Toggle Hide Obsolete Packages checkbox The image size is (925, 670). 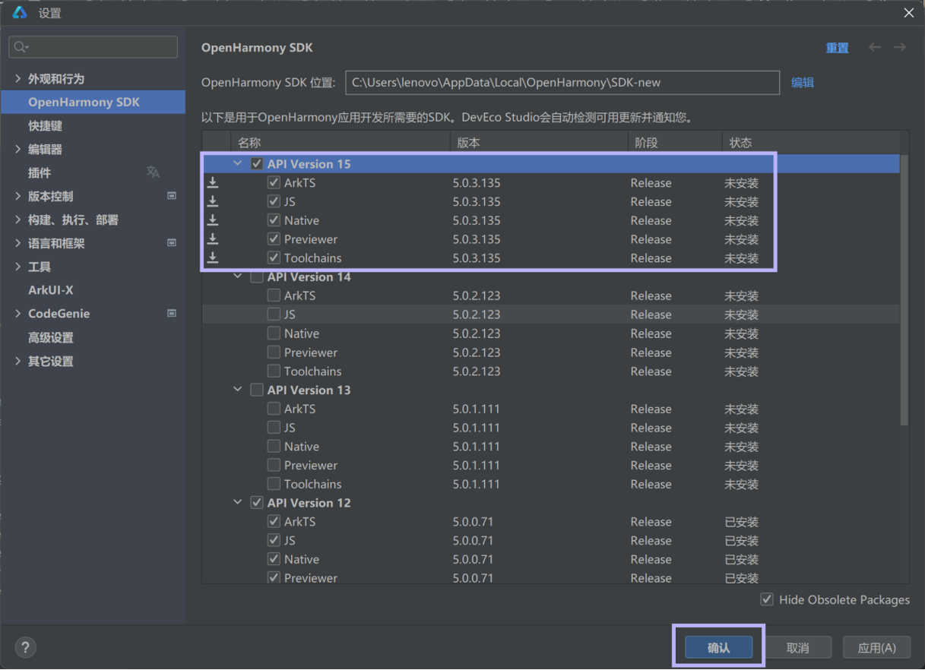[767, 599]
